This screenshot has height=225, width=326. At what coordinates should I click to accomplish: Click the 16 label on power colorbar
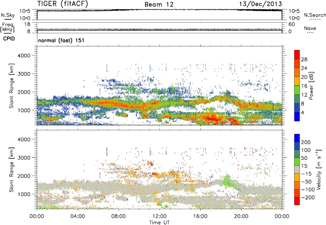click(x=304, y=86)
